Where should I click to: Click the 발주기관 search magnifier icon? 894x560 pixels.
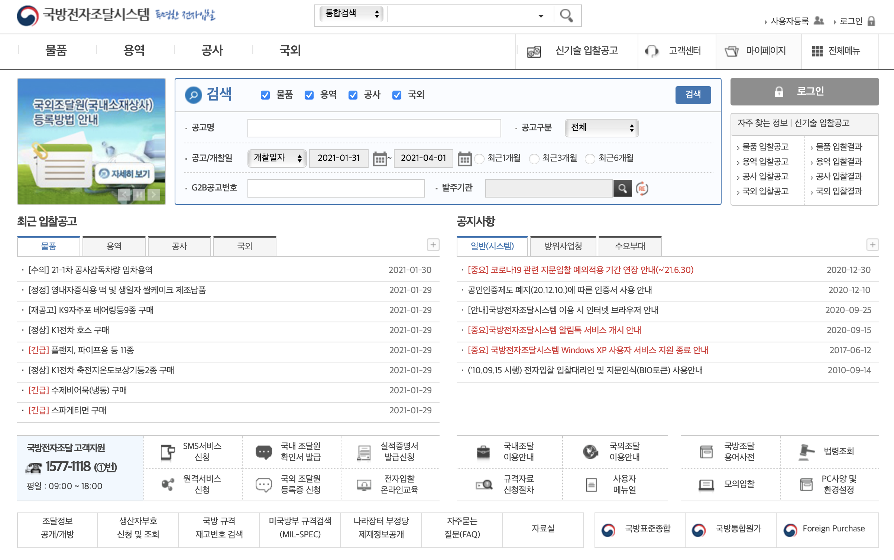pyautogui.click(x=622, y=188)
